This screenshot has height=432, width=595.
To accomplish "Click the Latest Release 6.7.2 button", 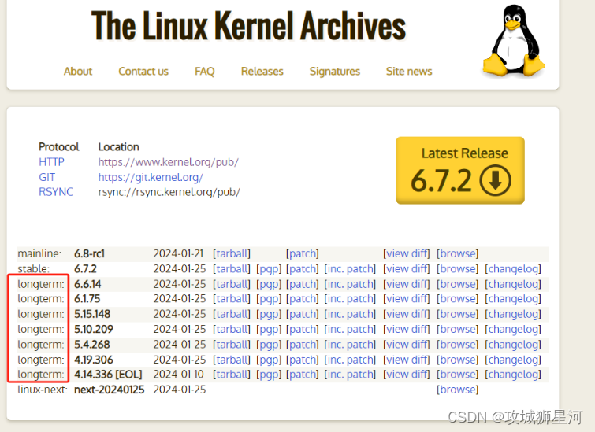I will 460,171.
